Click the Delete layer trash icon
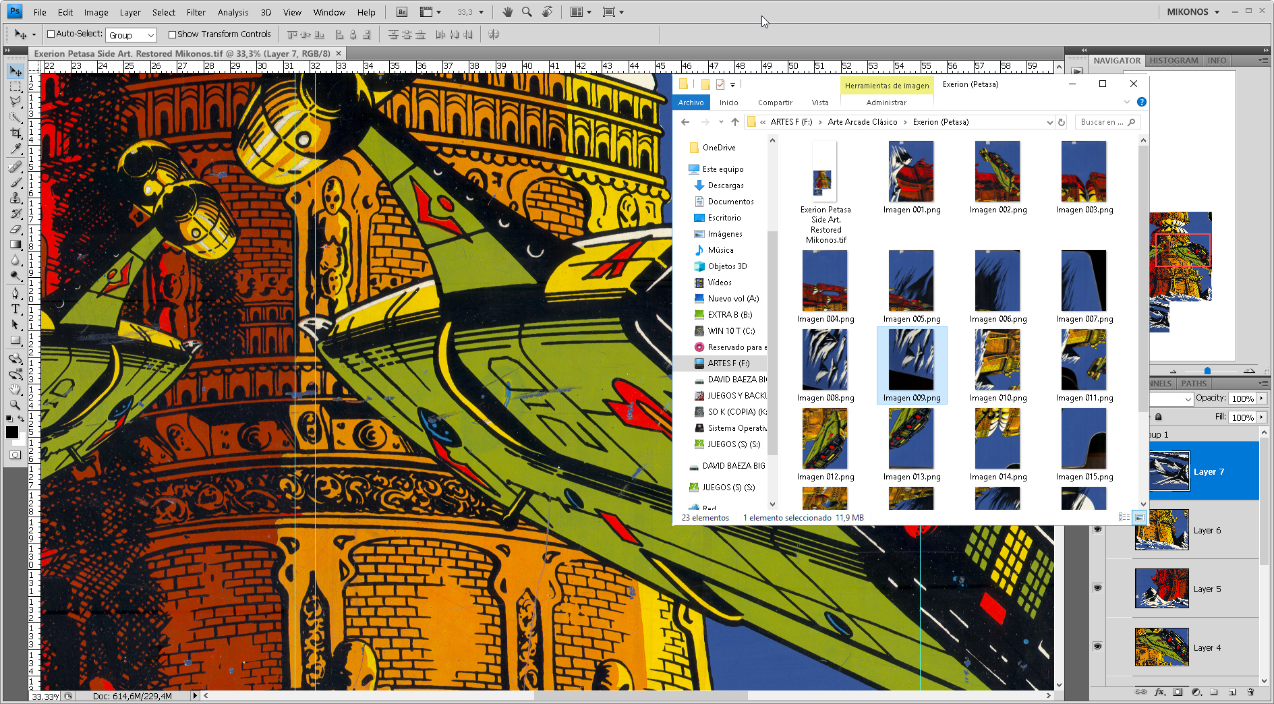 click(1251, 693)
